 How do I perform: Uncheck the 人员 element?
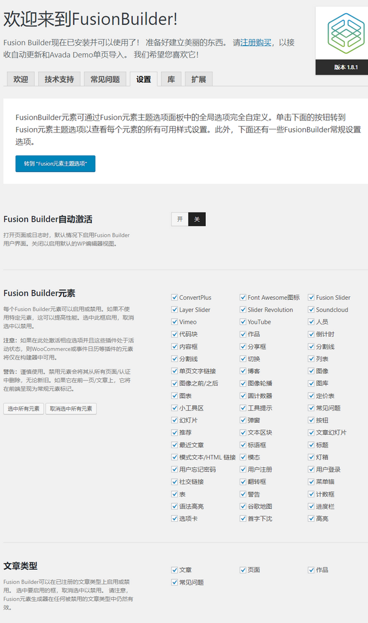coord(311,322)
